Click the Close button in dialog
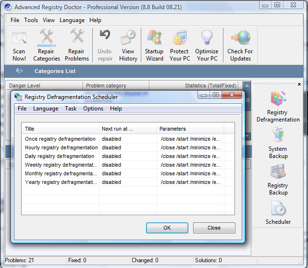This screenshot has width=308, height=268. pyautogui.click(x=214, y=228)
